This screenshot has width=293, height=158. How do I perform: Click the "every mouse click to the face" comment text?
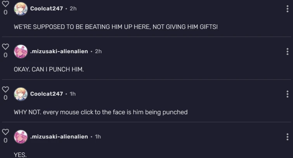click(x=101, y=112)
